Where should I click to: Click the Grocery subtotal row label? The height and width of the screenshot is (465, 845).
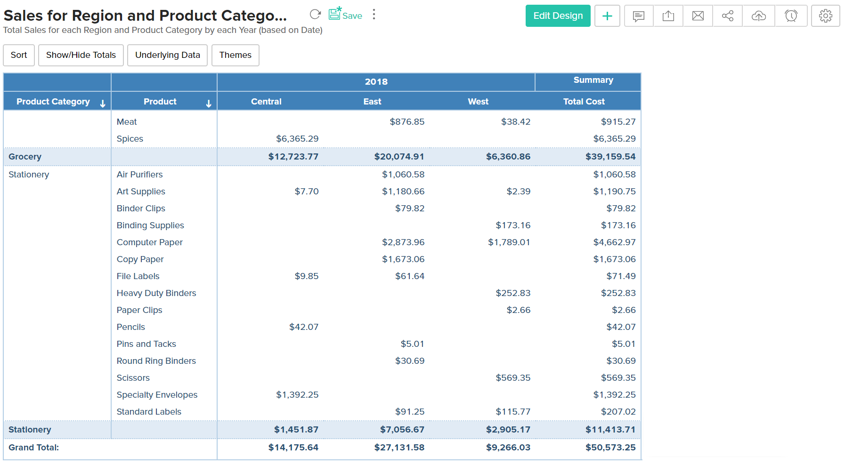point(25,157)
